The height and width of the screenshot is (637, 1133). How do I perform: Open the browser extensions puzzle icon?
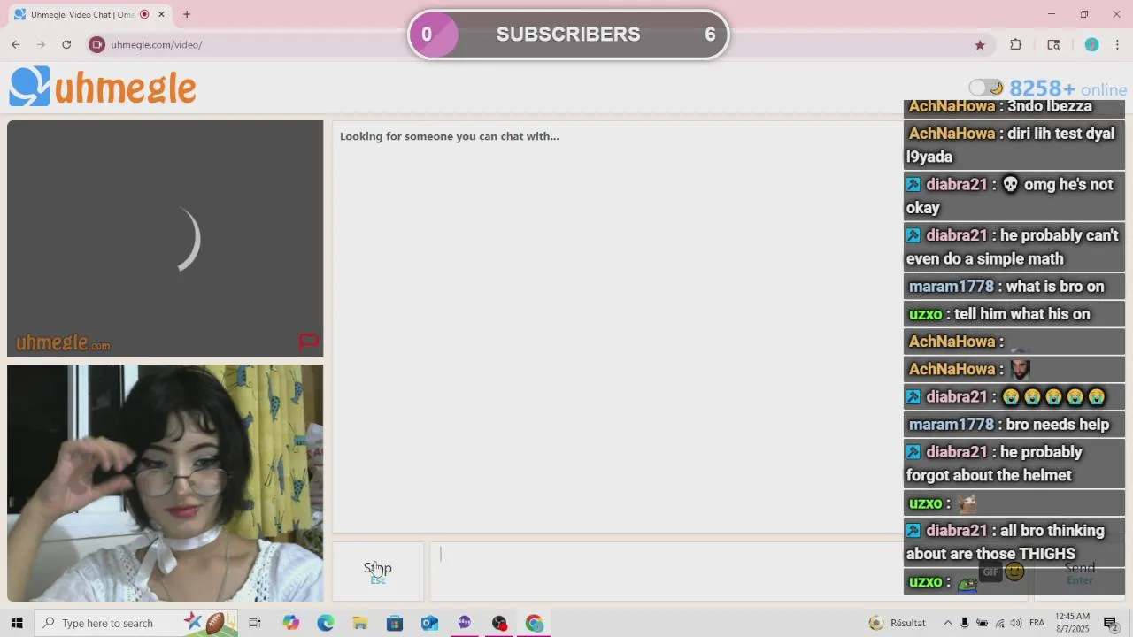[1016, 44]
